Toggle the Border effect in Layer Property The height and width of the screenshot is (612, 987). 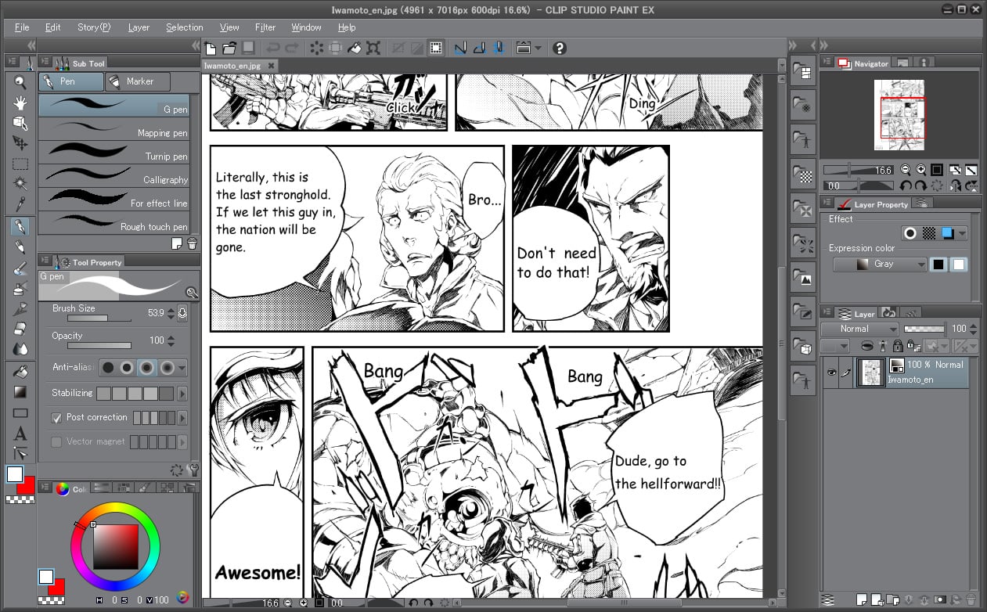(910, 233)
